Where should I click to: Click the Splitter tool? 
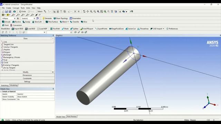(x=75, y=29)
